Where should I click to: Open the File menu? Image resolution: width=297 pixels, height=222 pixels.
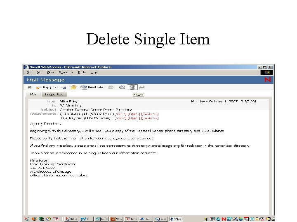29,72
